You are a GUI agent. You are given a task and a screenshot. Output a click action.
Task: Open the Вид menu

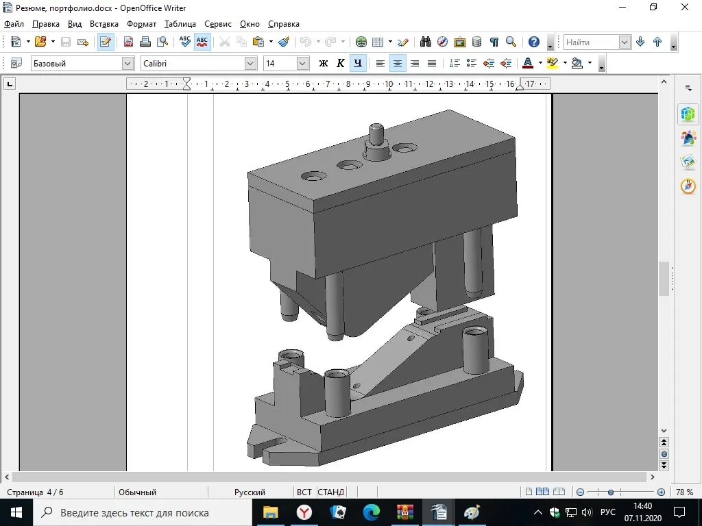(75, 24)
